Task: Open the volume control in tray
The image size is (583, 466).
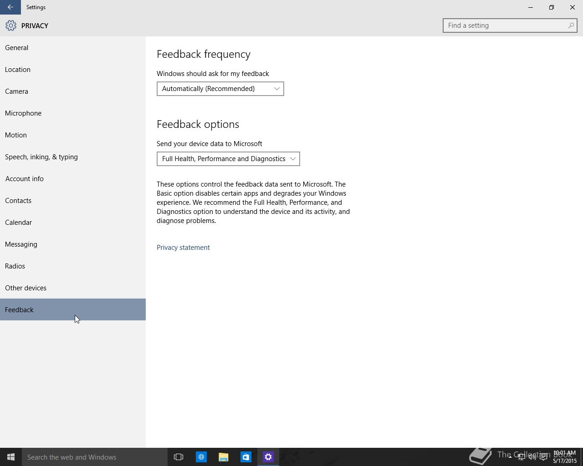Action: 532,457
